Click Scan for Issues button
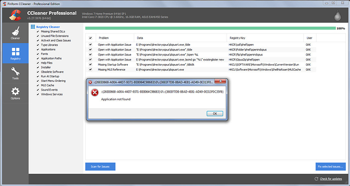The width and height of the screenshot is (350, 186). click(x=100, y=167)
